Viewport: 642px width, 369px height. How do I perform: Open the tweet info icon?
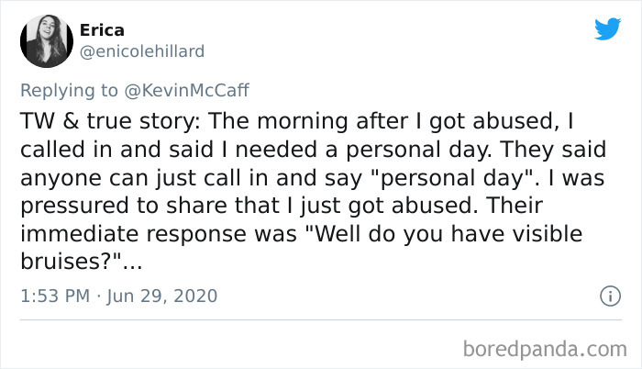611,296
